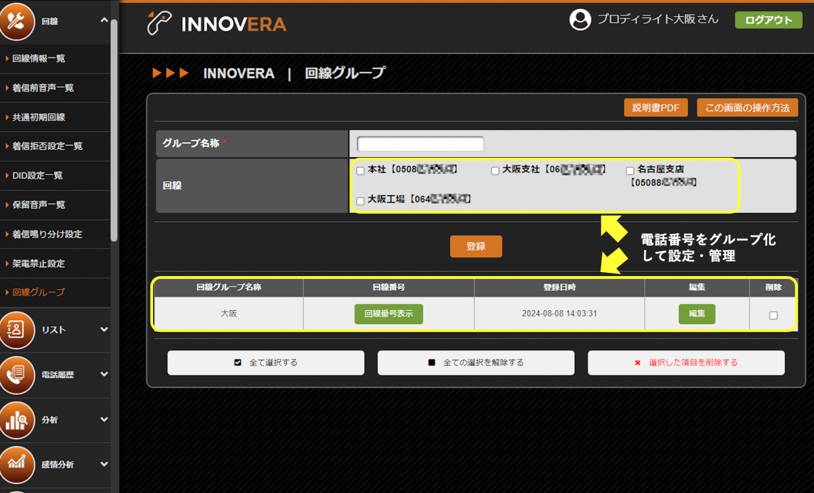The image size is (814, 493).
Task: Expand the 電話履歴 section chevron
Action: [104, 374]
